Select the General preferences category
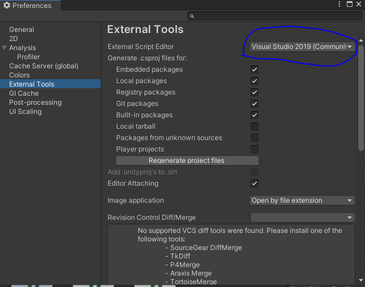This screenshot has width=365, height=287. click(22, 30)
